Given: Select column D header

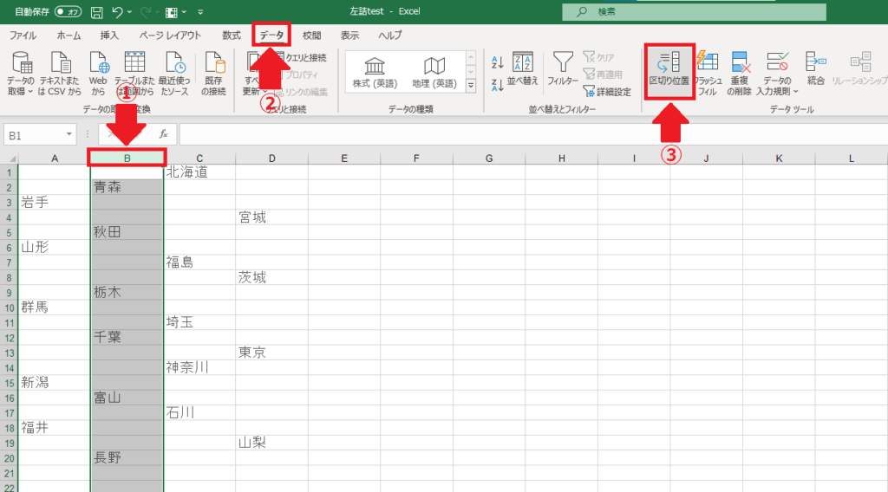Looking at the screenshot, I should pyautogui.click(x=271, y=159).
